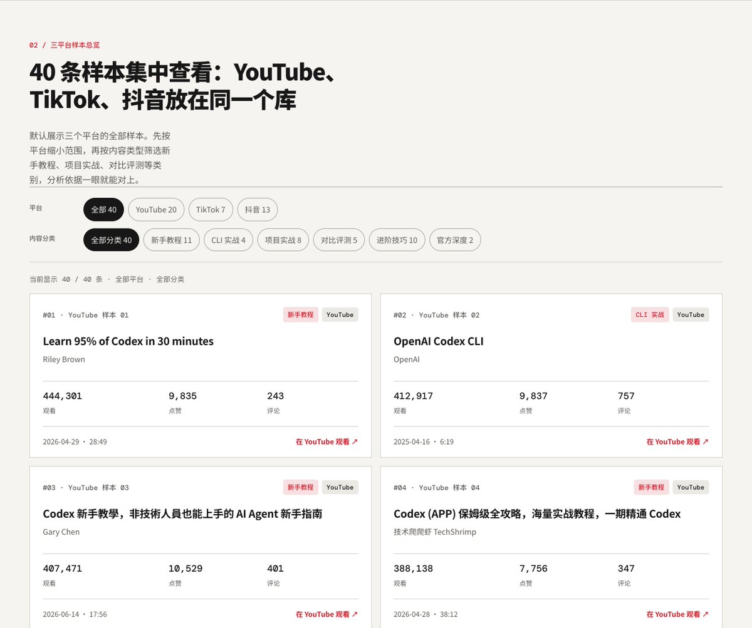The image size is (752, 628).
Task: Click likes count 9,835
Action: (182, 396)
